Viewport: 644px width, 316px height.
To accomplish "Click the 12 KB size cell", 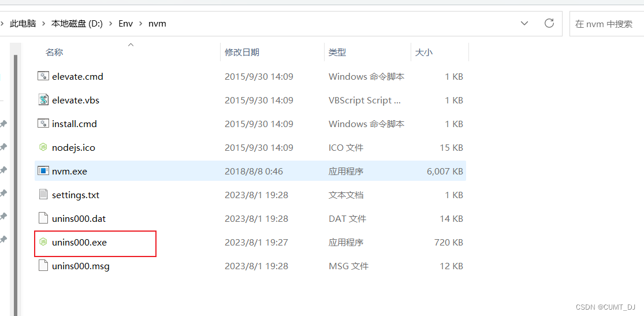I will (x=451, y=266).
